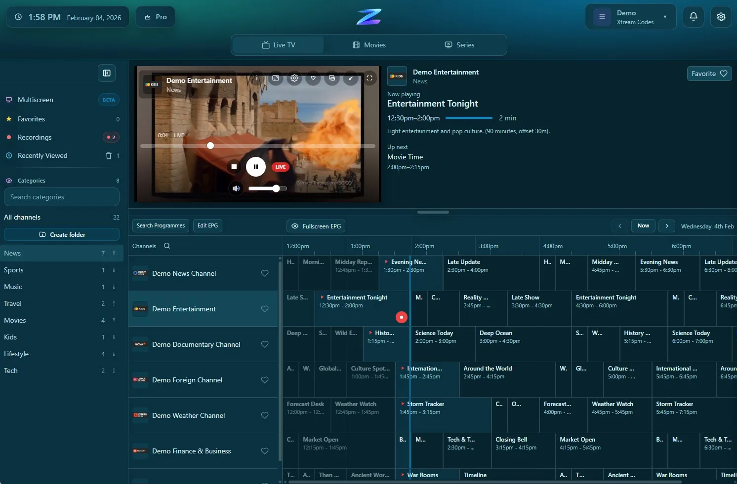Favorite Demo Finance & Business heart
Image resolution: width=737 pixels, height=484 pixels.
(x=265, y=451)
